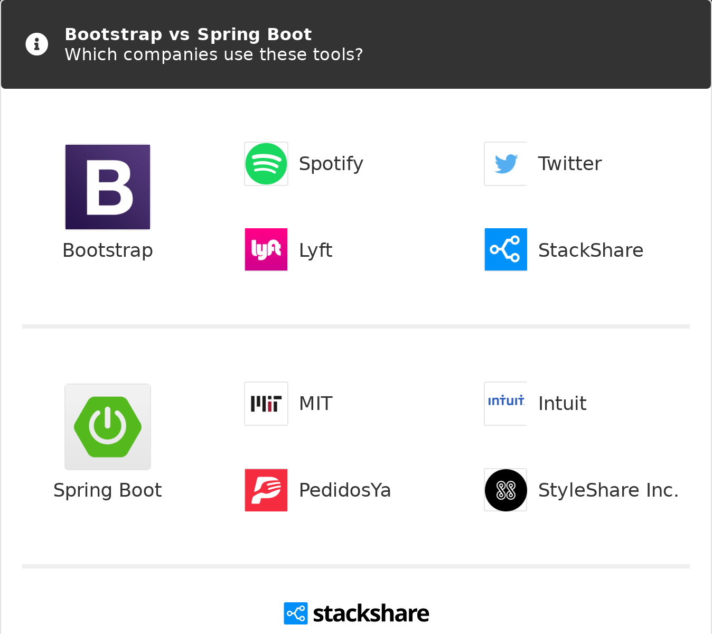Open the red PedidosYa logo
Viewport: 712px width, 634px height.
click(266, 490)
